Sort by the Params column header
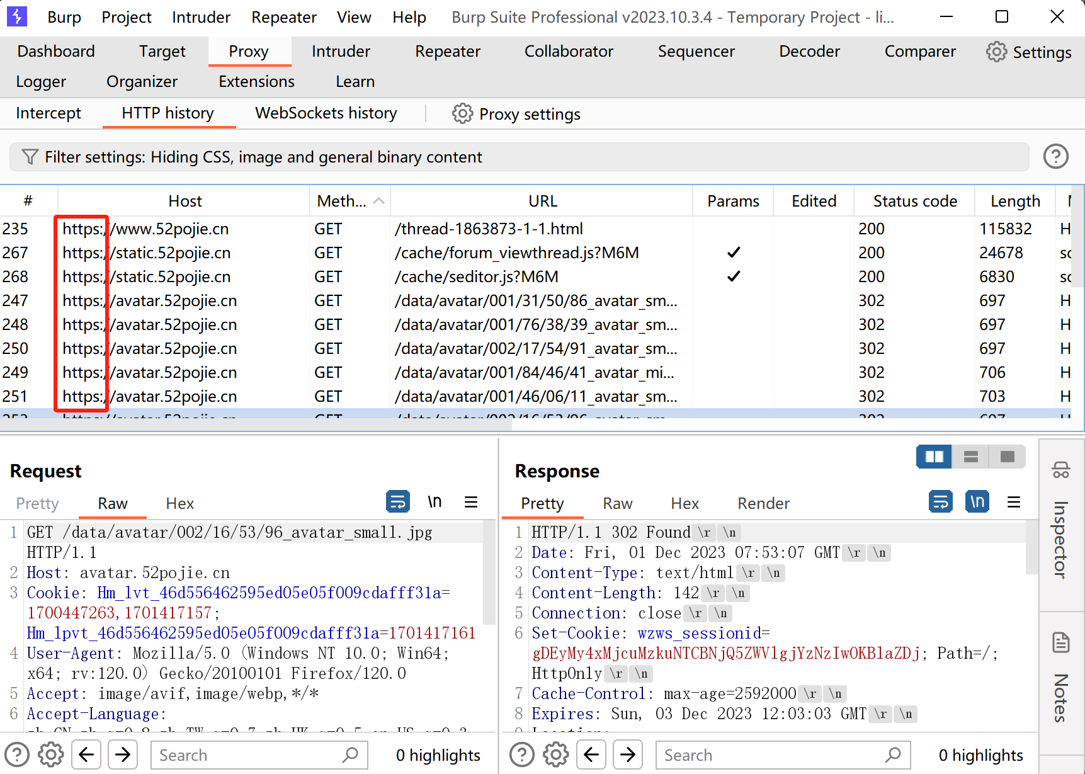Image resolution: width=1085 pixels, height=774 pixels. tap(733, 201)
